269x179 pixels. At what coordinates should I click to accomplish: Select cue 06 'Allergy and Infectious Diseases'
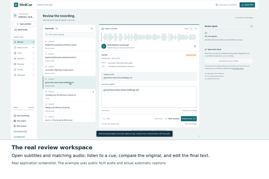[69, 108]
